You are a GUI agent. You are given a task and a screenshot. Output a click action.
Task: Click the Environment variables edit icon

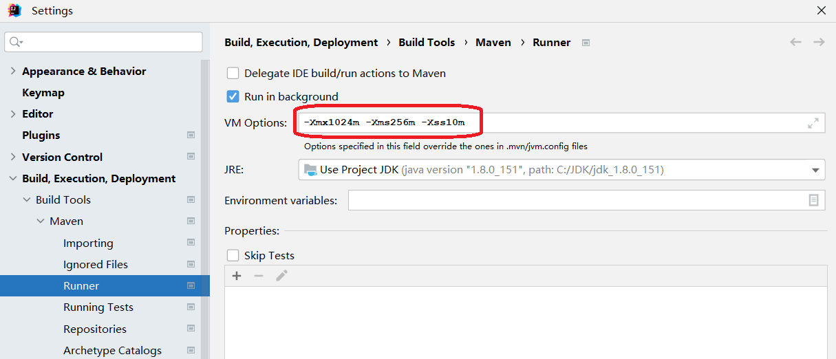[x=813, y=200]
